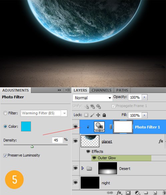Open the Opacity slider arrow
166x195 pixels.
(x=144, y=97)
